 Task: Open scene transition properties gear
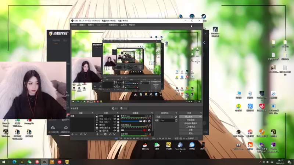pos(176,117)
